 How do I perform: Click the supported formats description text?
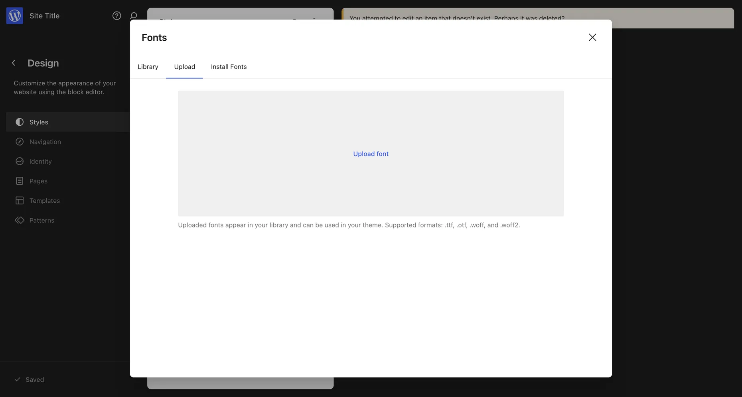click(x=349, y=225)
